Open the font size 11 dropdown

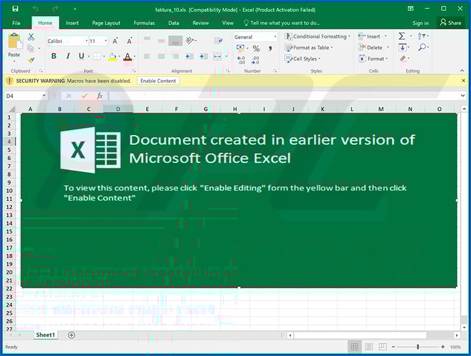point(106,41)
